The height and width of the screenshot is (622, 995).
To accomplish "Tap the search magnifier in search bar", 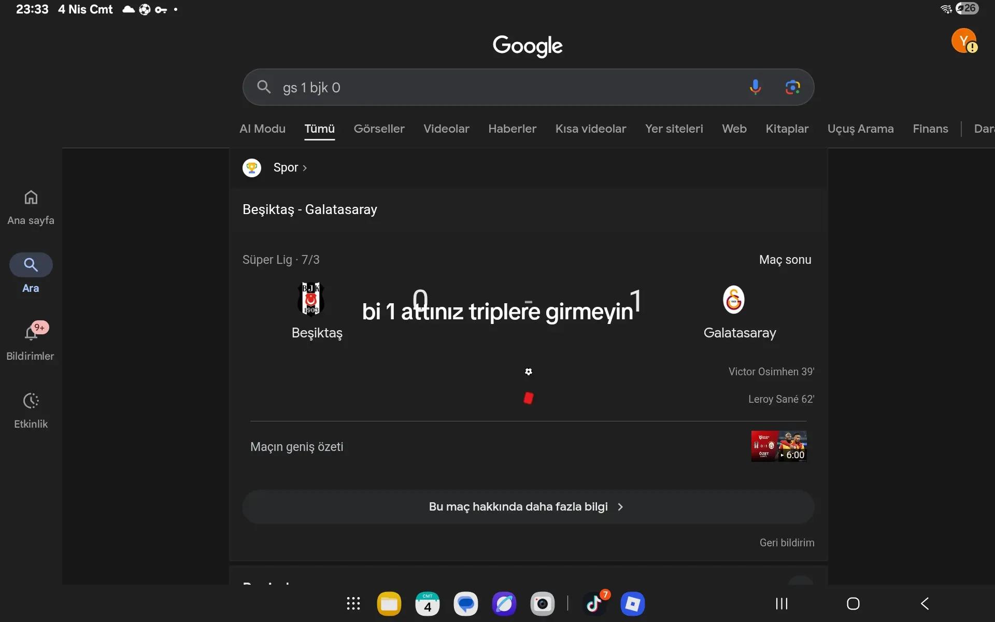I will pyautogui.click(x=264, y=87).
